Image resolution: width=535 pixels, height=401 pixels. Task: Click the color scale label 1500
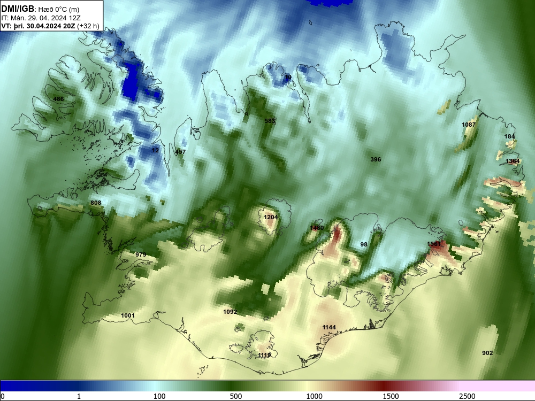(391, 396)
